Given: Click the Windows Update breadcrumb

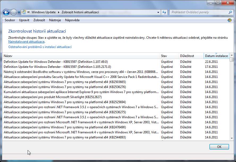Looking at the screenshot, I should click(x=44, y=12).
